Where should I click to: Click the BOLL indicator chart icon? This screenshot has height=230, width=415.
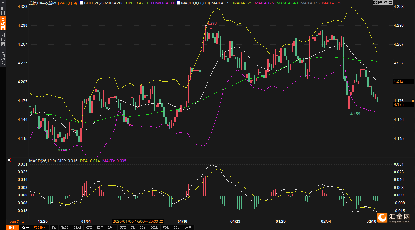81,3
